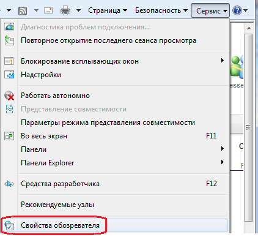Click the compatibility view icon

(x=9, y=109)
